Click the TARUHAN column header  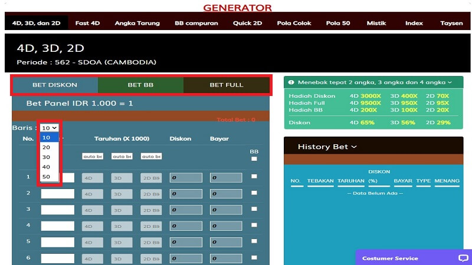pos(351,181)
